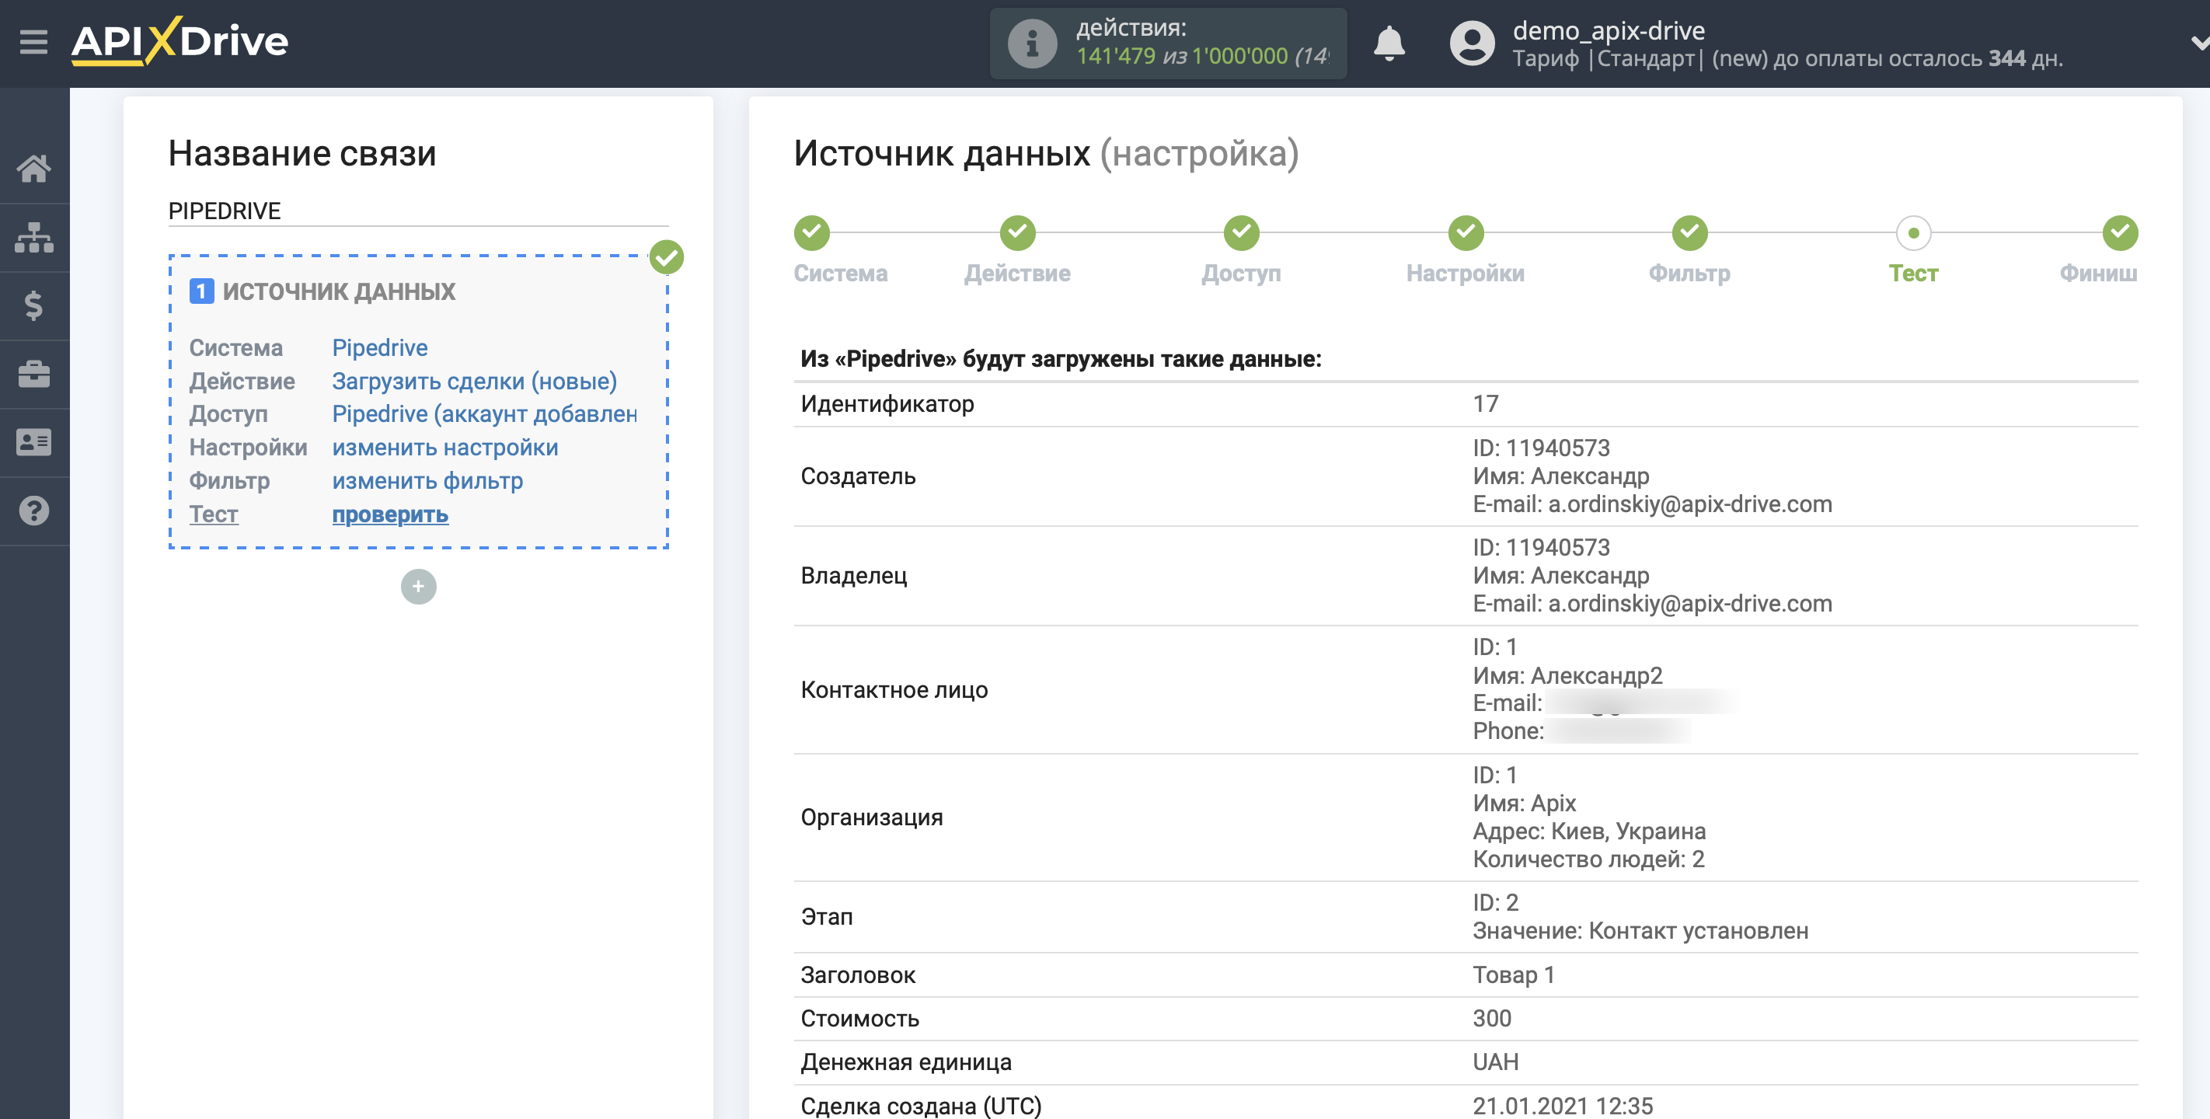Click the user avatar icon
Image resolution: width=2210 pixels, height=1119 pixels.
1471,43
